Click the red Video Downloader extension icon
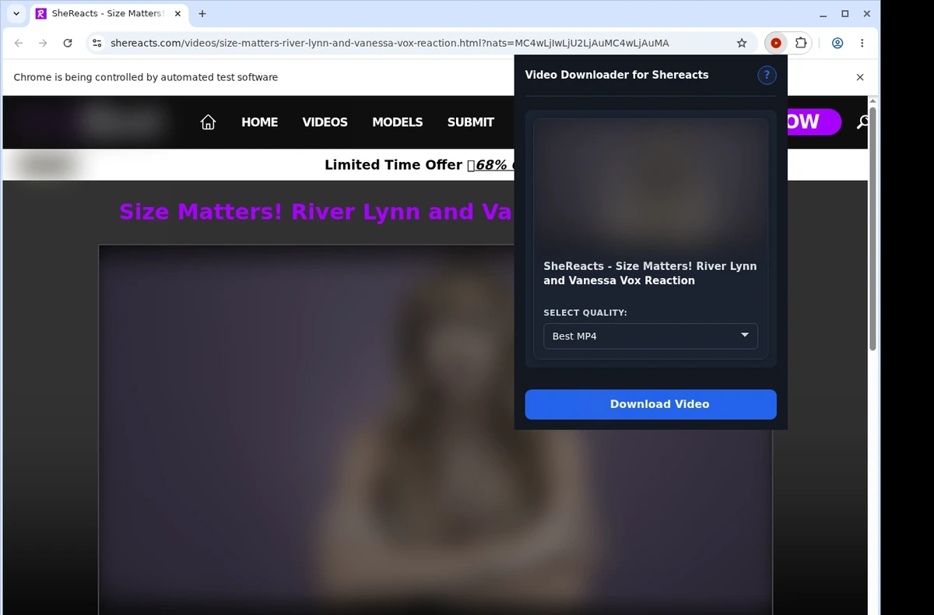The width and height of the screenshot is (934, 615). click(x=776, y=44)
